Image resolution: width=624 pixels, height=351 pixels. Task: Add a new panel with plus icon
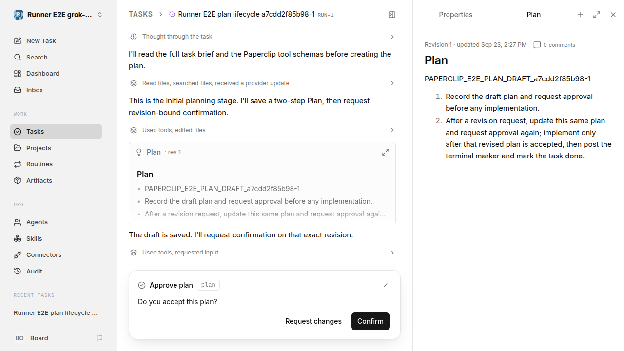point(580,15)
